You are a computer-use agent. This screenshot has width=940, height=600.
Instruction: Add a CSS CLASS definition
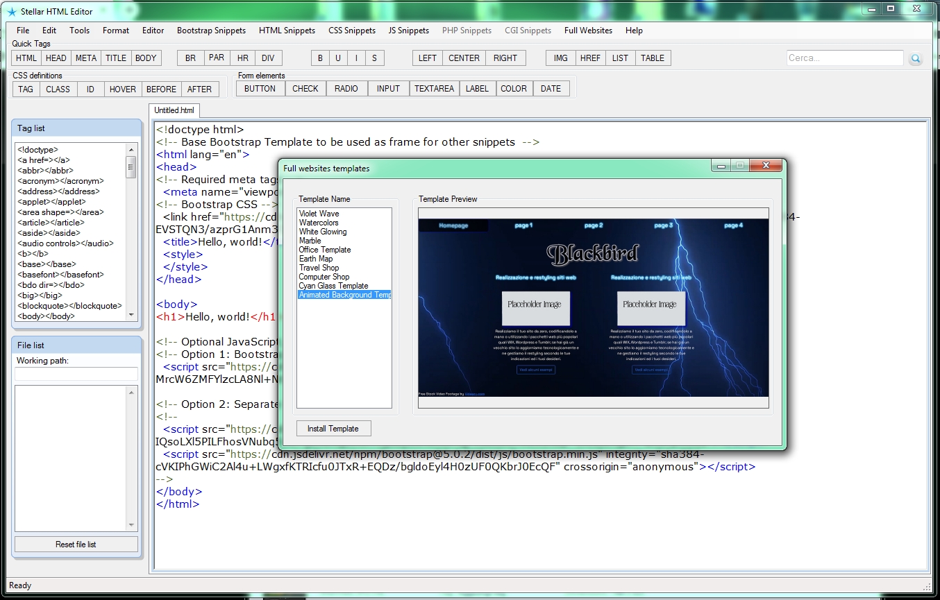[58, 89]
